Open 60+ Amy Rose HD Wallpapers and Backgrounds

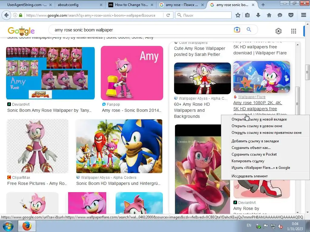coord(192,110)
